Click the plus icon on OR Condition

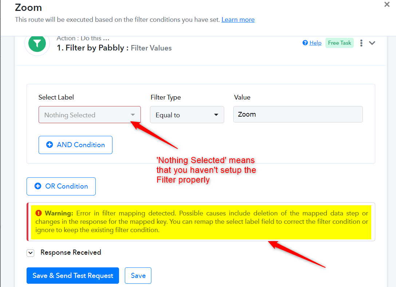tap(38, 186)
